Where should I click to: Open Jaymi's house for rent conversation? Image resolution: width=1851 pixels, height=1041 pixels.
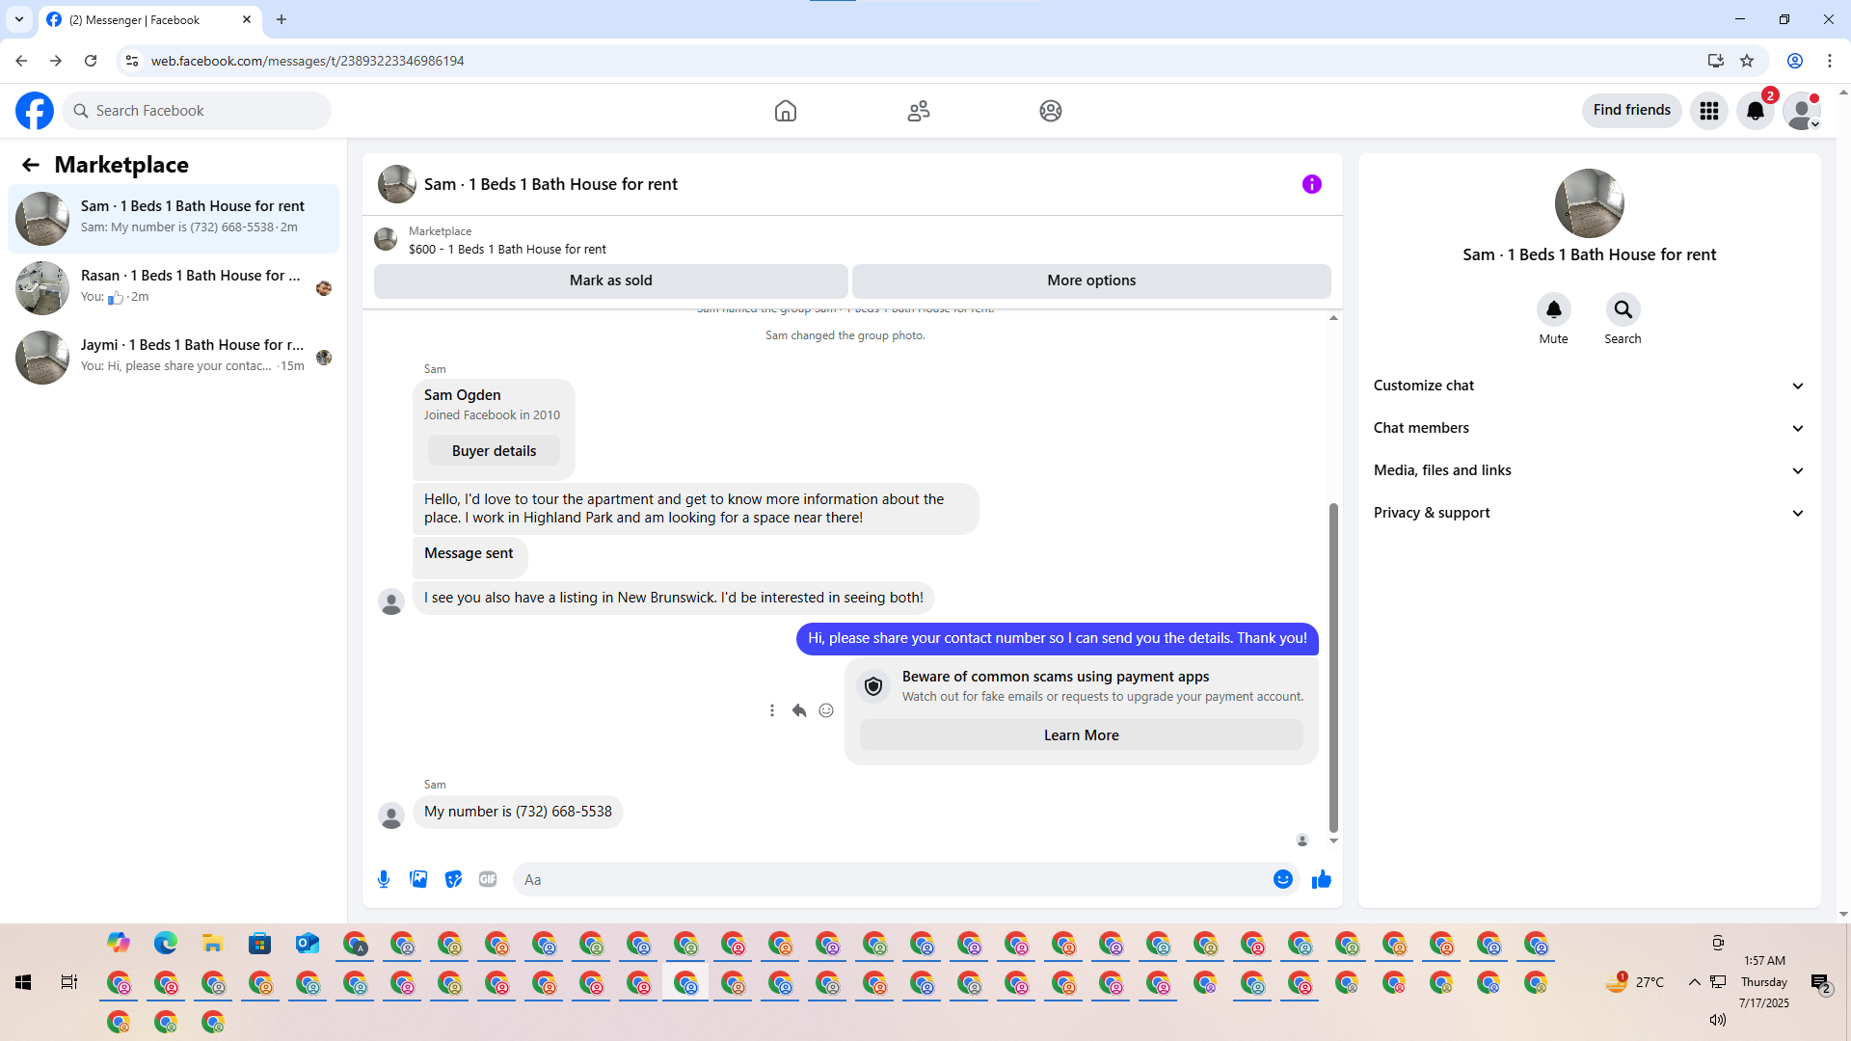pos(174,358)
